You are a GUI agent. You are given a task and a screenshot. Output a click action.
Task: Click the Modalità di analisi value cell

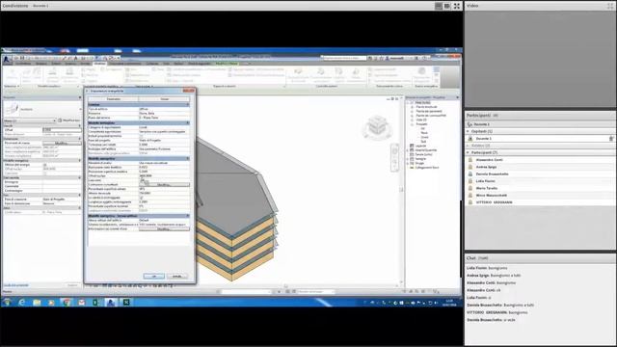coord(164,163)
